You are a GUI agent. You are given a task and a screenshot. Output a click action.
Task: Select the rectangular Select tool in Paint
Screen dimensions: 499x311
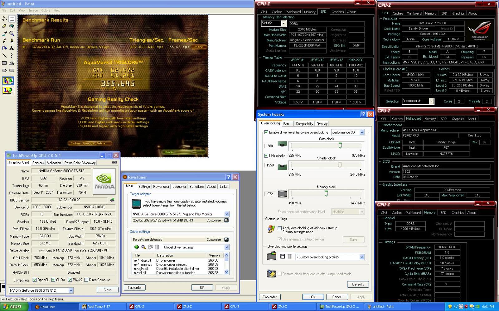(12, 19)
